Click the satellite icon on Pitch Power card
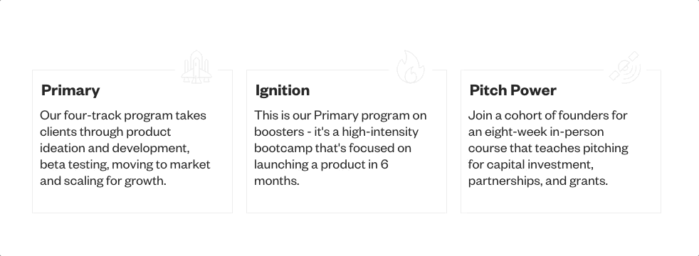 (x=625, y=68)
